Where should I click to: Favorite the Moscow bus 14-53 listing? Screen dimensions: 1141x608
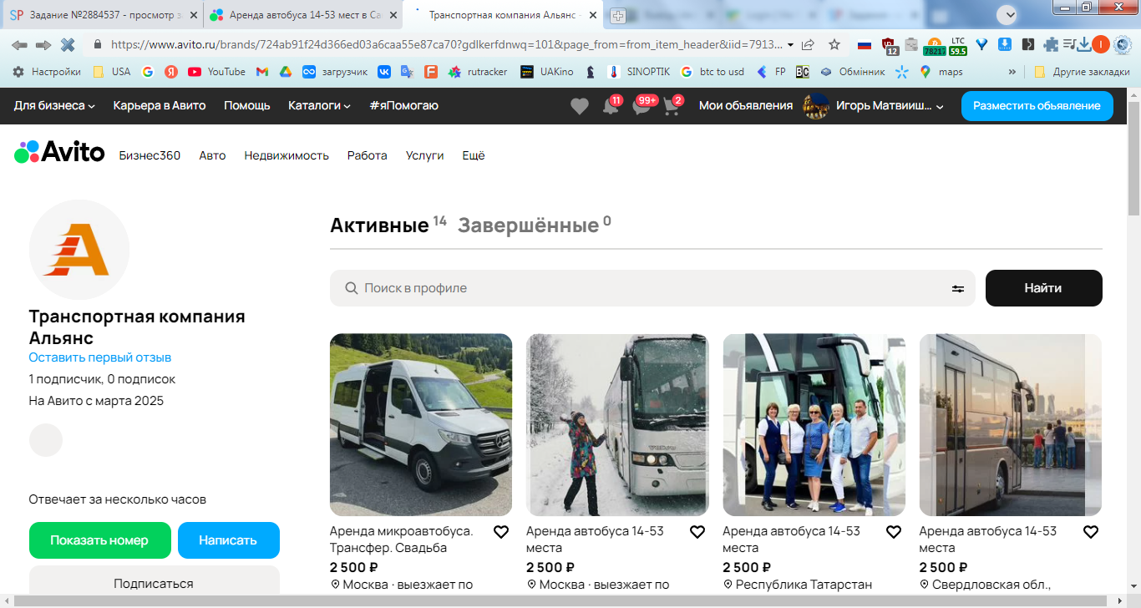(697, 532)
